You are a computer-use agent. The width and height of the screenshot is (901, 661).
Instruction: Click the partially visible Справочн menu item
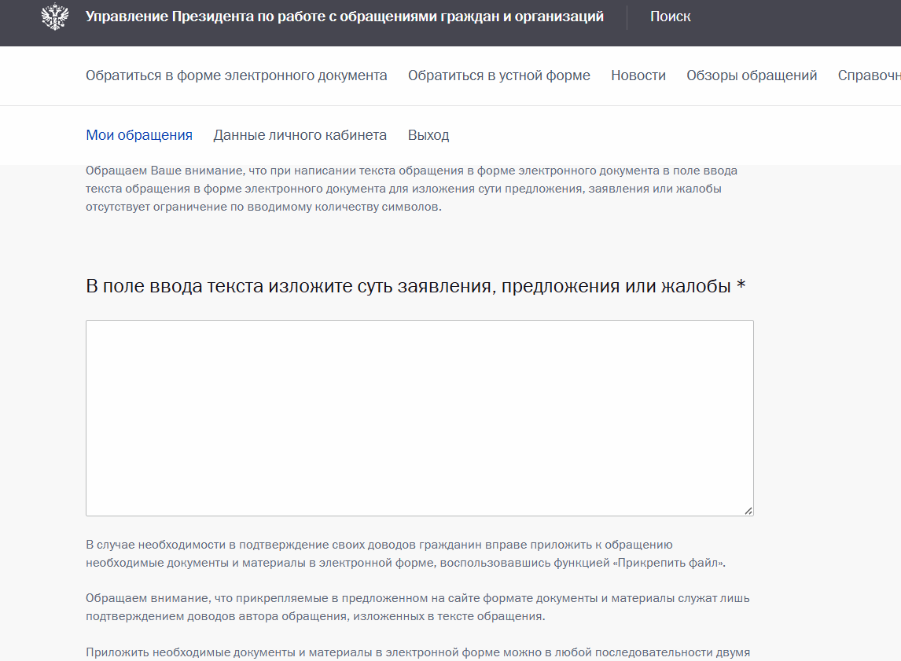click(x=868, y=75)
